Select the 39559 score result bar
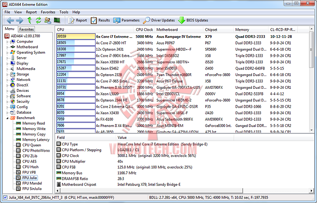Screen dimensions: 317x203 click(76, 36)
